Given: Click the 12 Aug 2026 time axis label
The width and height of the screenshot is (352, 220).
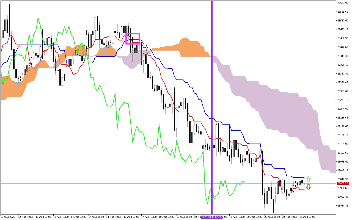Looking at the screenshot, I should (x=8, y=217).
